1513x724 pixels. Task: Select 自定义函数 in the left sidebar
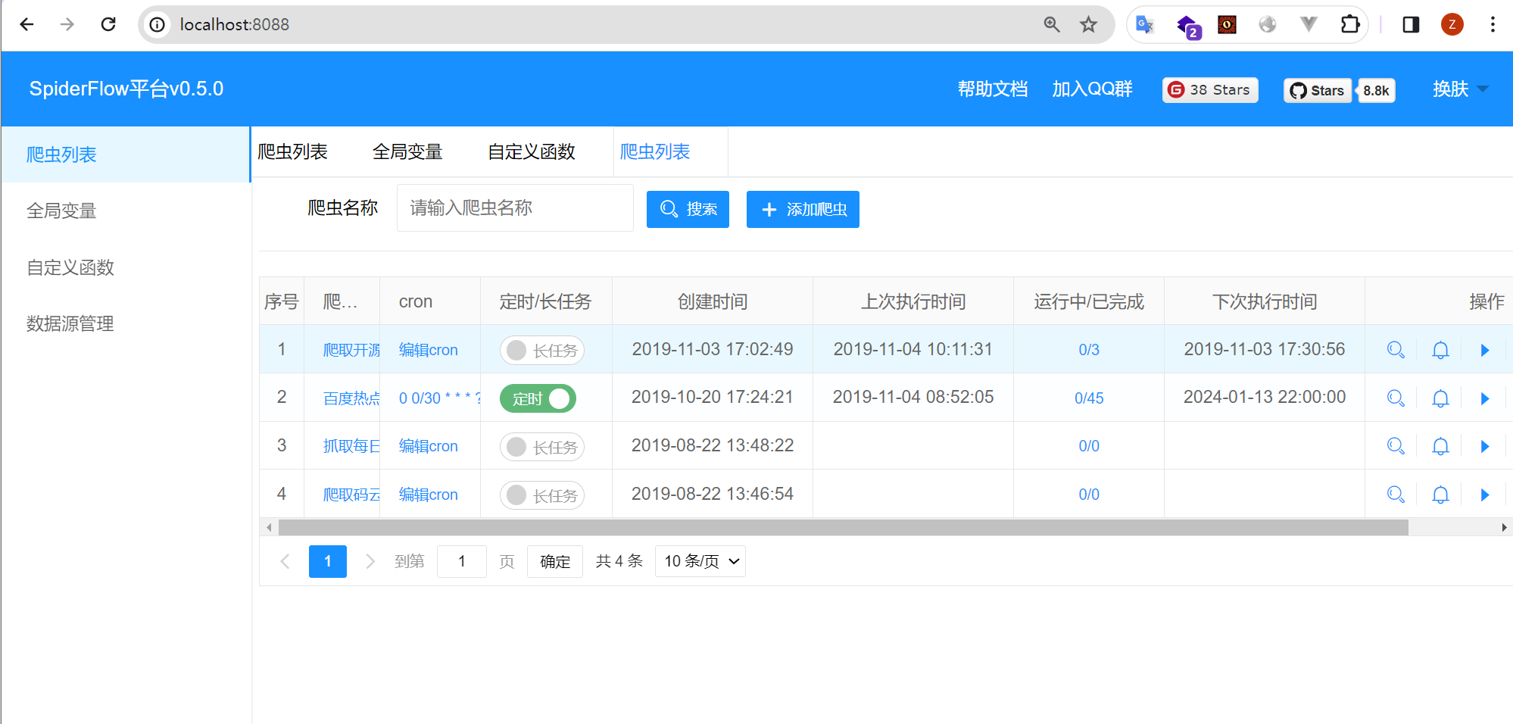click(125, 267)
